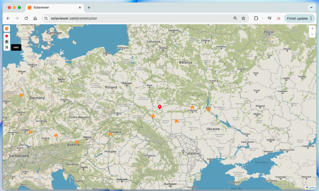The width and height of the screenshot is (319, 191).
Task: Click the black 'next' tooltip label
Action: [16, 47]
